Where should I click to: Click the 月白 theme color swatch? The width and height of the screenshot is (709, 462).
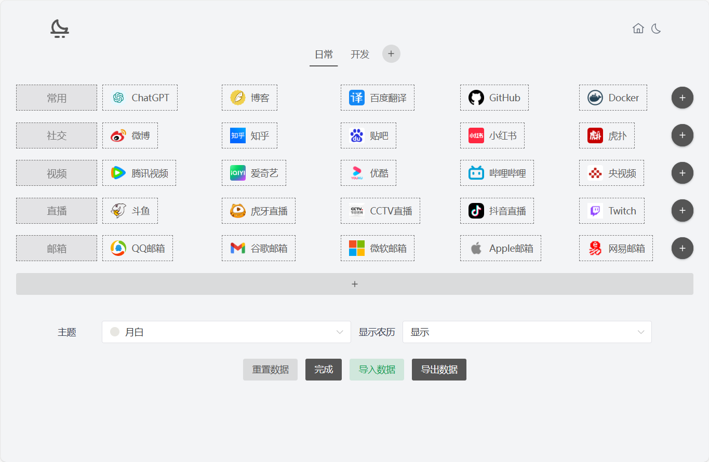coord(115,332)
